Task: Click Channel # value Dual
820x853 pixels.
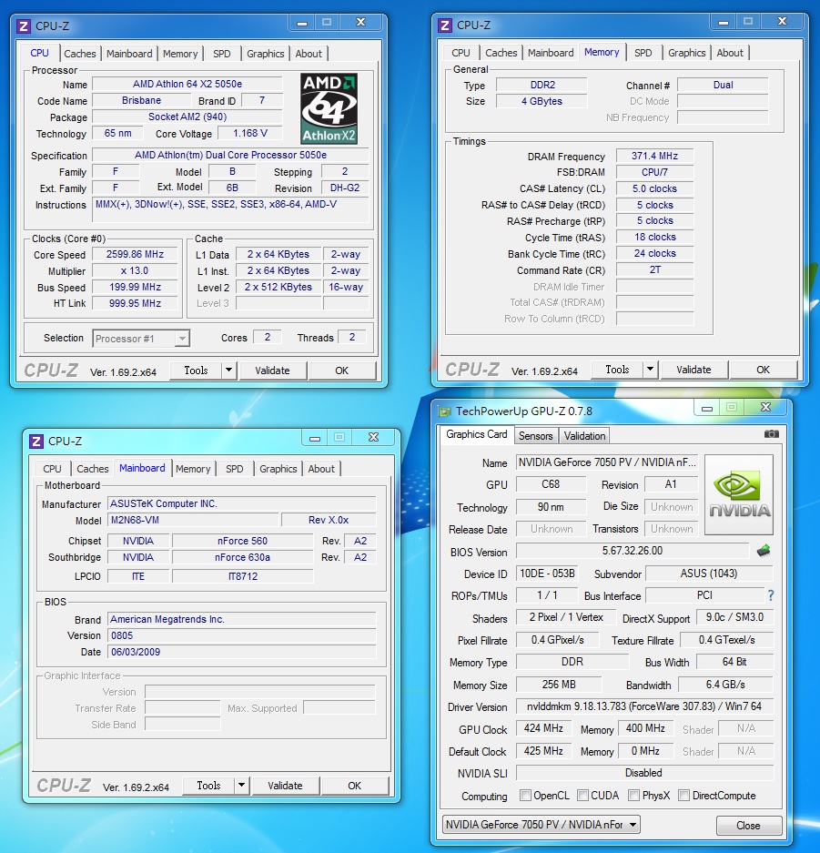Action: click(x=723, y=85)
